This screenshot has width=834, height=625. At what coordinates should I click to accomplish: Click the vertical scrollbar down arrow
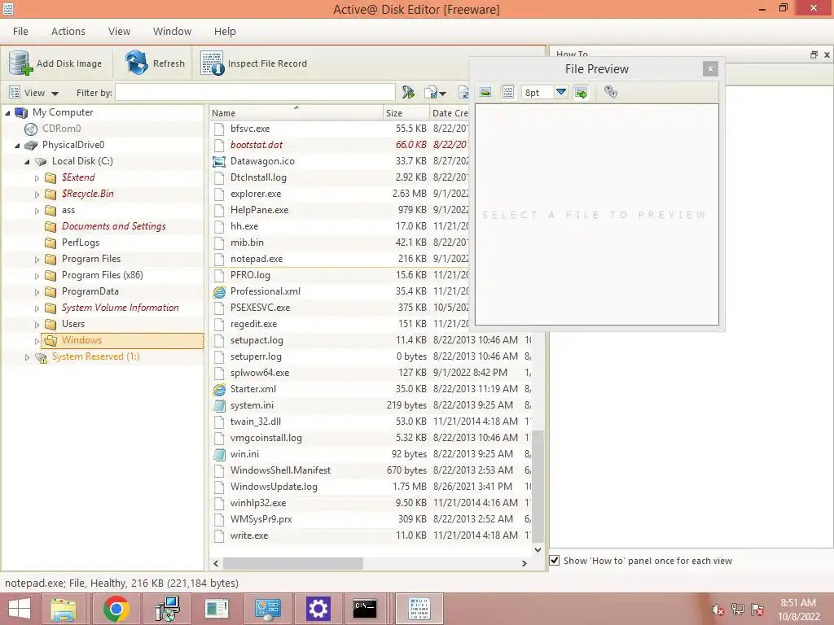point(538,550)
